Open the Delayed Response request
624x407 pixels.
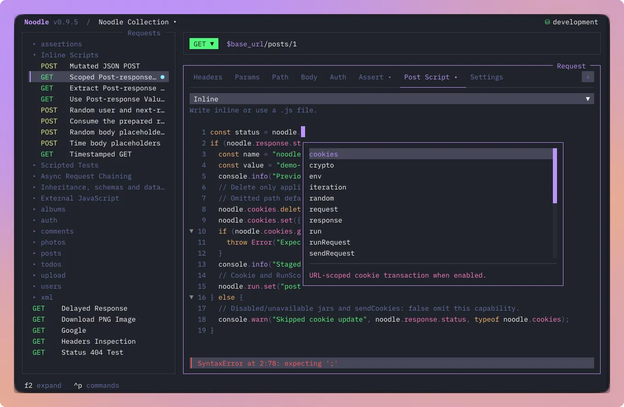[99, 308]
